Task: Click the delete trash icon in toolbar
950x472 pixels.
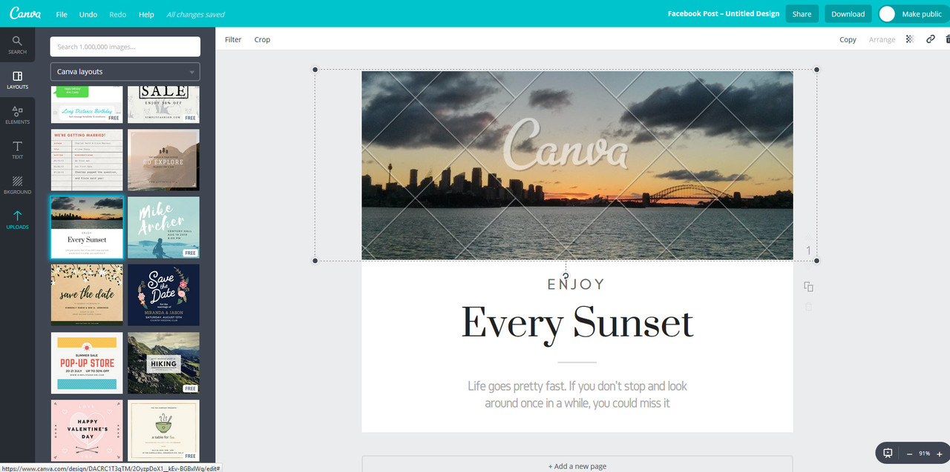Action: pos(948,39)
